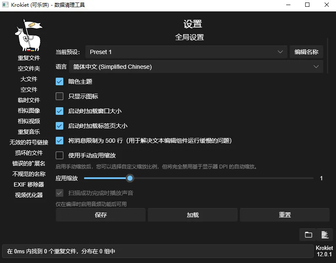This screenshot has width=336, height=263.
Task: Select 临时文件 in sidebar
Action: click(x=29, y=100)
